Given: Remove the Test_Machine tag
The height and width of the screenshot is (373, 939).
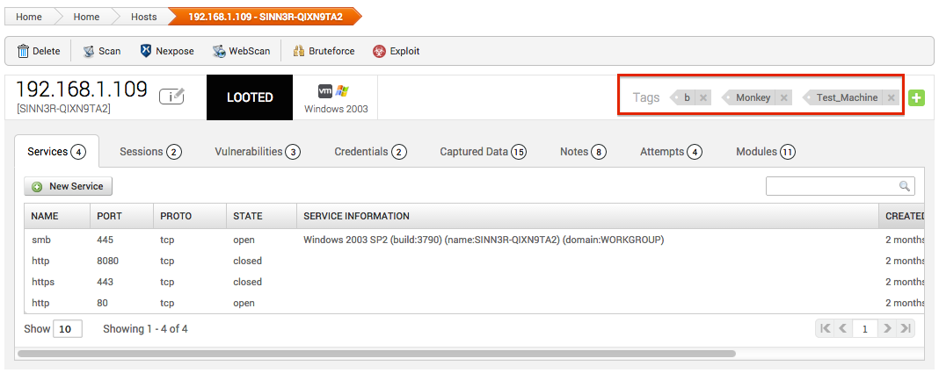Looking at the screenshot, I should point(891,97).
